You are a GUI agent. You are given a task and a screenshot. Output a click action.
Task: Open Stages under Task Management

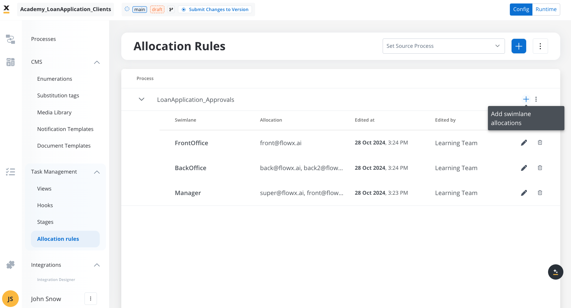pyautogui.click(x=45, y=222)
